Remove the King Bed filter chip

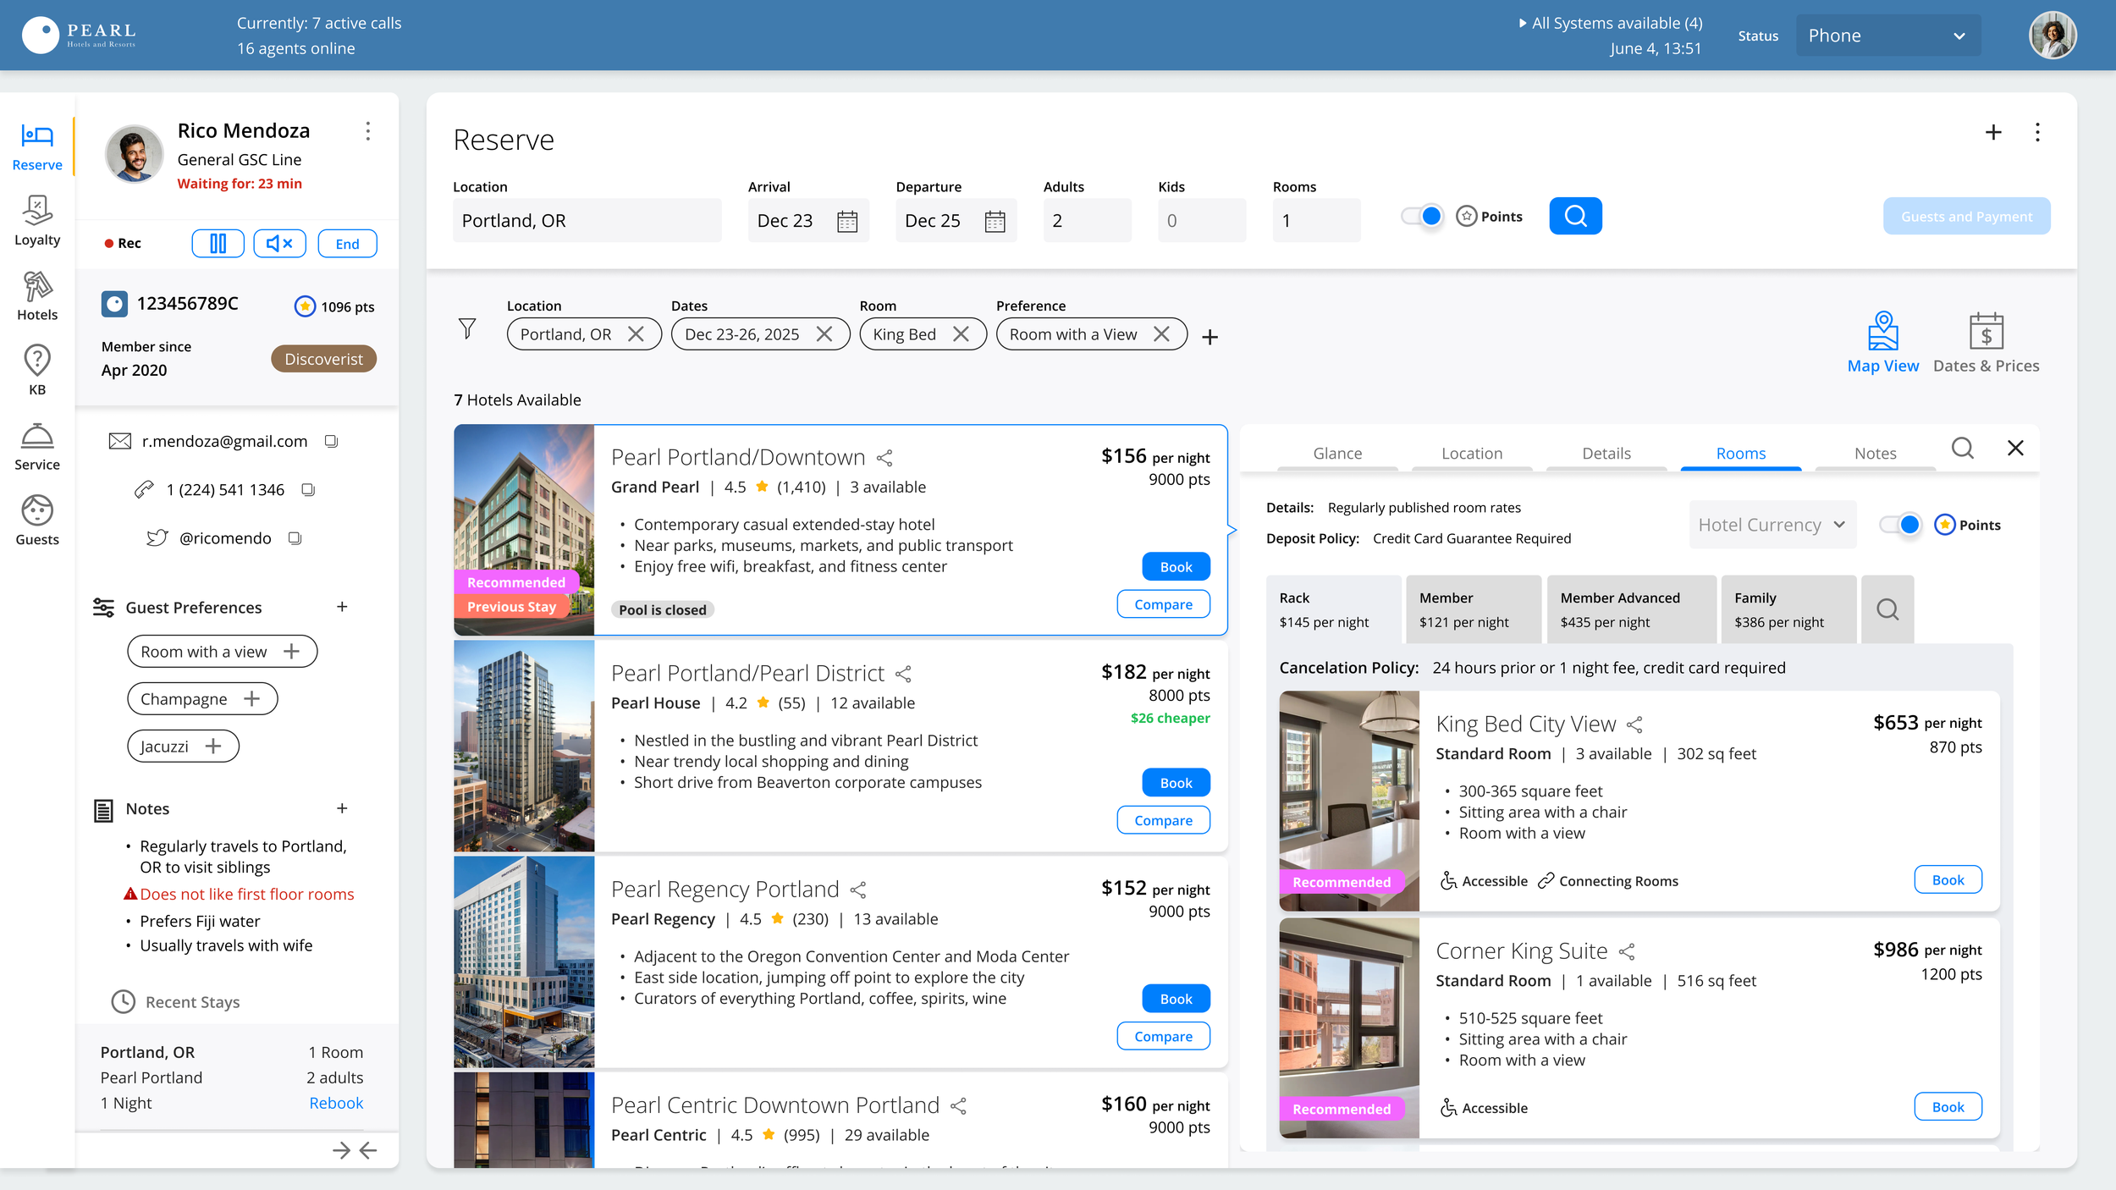tap(961, 334)
